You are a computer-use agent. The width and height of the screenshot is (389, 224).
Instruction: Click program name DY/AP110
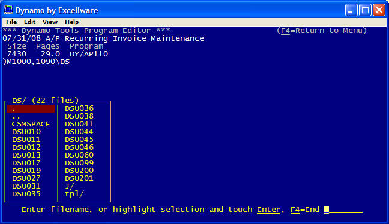click(x=89, y=54)
